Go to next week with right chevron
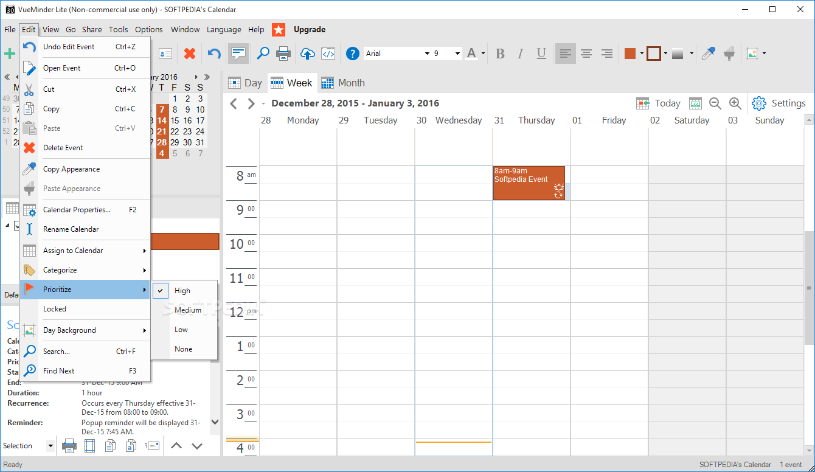 (x=251, y=103)
